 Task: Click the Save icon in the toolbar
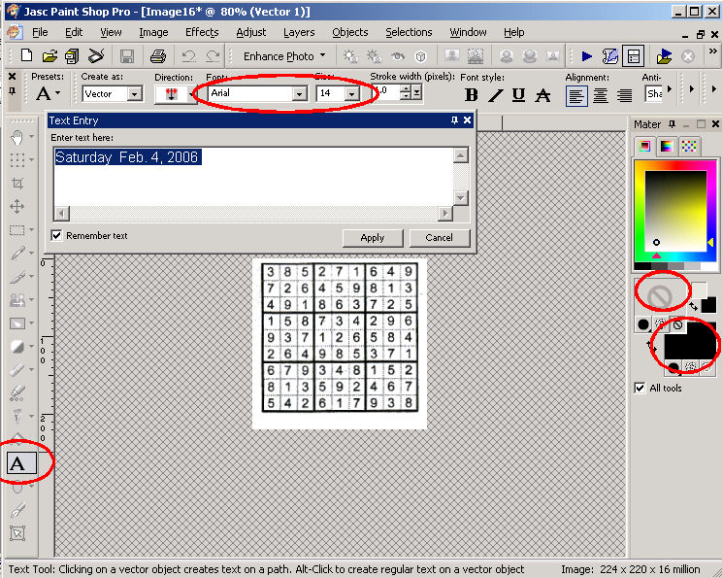point(127,56)
